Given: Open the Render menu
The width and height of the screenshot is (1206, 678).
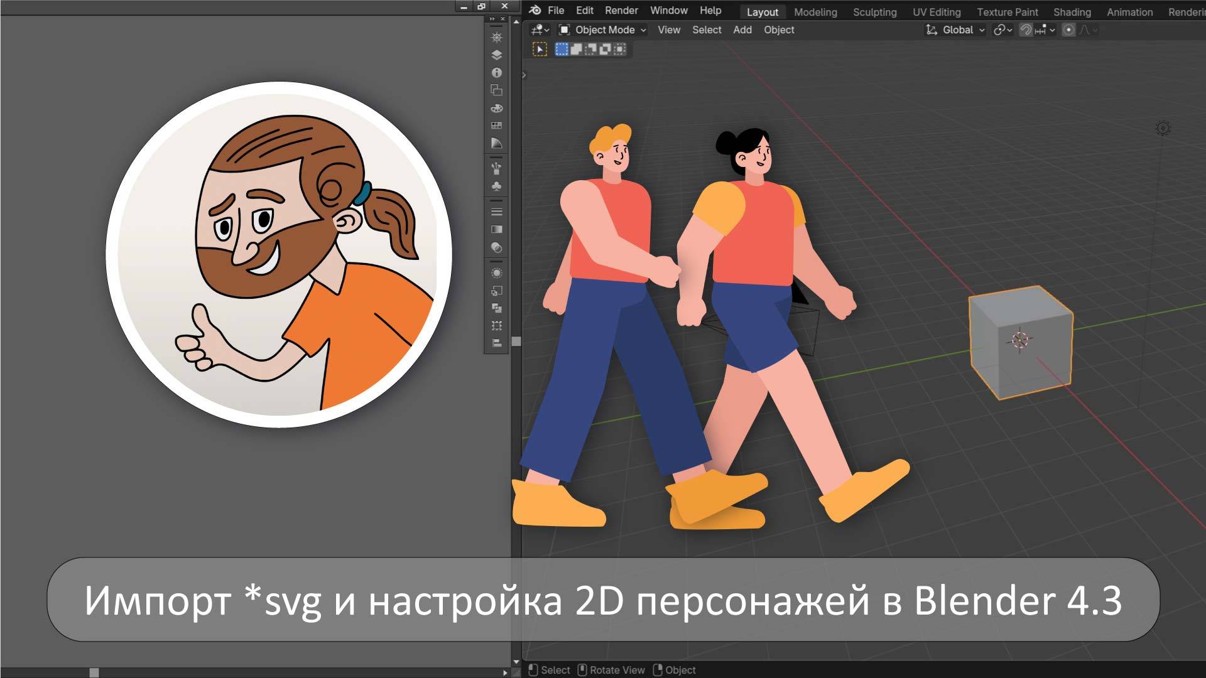Looking at the screenshot, I should tap(621, 10).
